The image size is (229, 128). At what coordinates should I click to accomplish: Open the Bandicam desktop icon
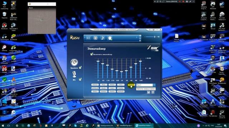click(4, 26)
